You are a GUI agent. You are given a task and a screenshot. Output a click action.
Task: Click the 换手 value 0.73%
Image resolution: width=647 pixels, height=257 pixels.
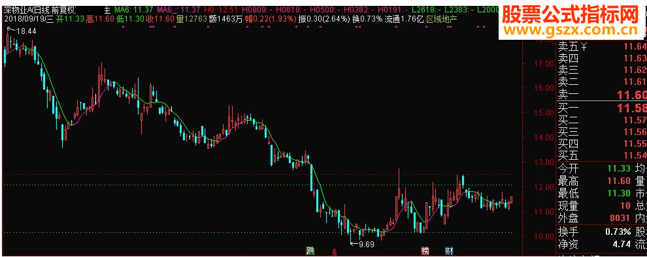(x=618, y=232)
